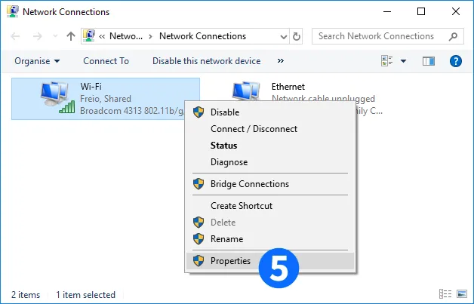Open Help with the question mark icon

point(456,61)
